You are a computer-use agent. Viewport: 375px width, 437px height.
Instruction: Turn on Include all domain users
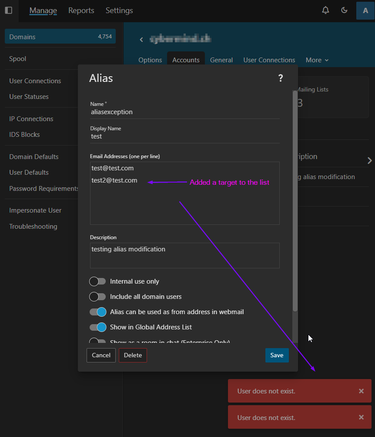coord(97,297)
